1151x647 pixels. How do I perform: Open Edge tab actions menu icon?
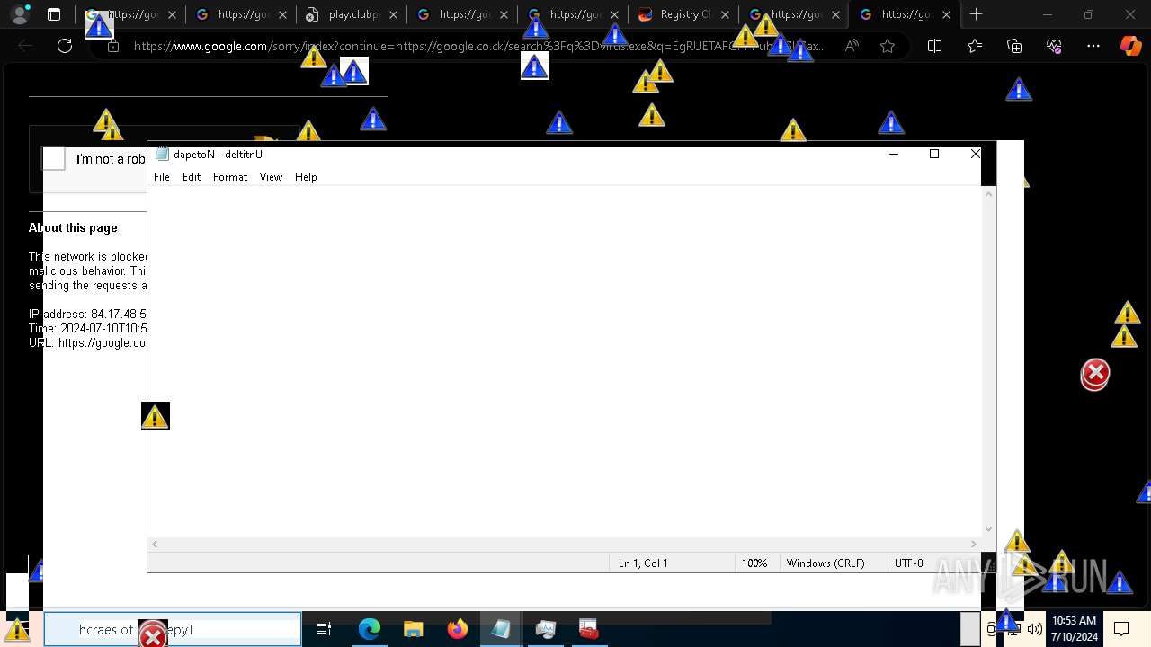pos(54,14)
